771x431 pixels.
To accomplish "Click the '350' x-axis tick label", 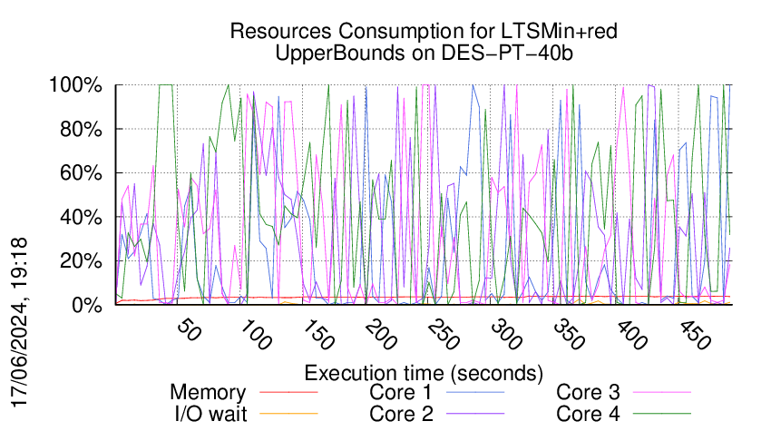I will 569,335.
